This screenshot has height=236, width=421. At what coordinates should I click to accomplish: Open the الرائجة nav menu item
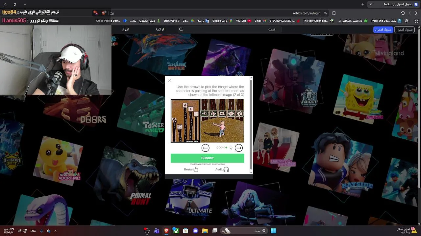coord(160,29)
